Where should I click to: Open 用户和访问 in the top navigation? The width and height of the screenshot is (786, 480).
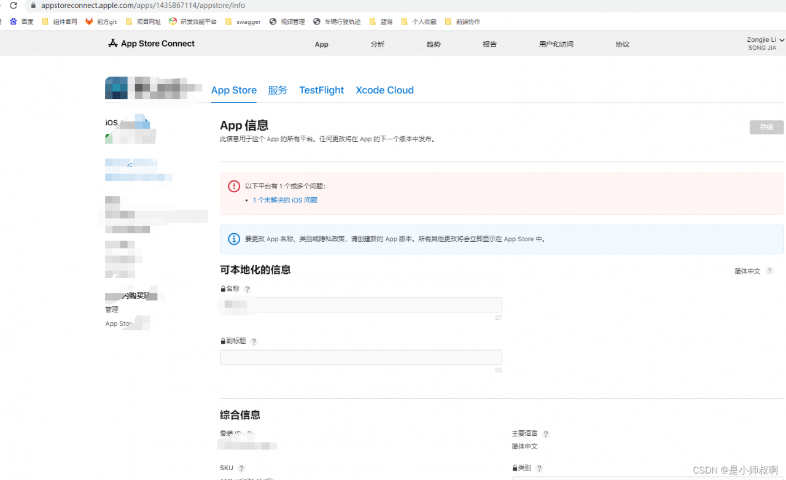(x=556, y=44)
